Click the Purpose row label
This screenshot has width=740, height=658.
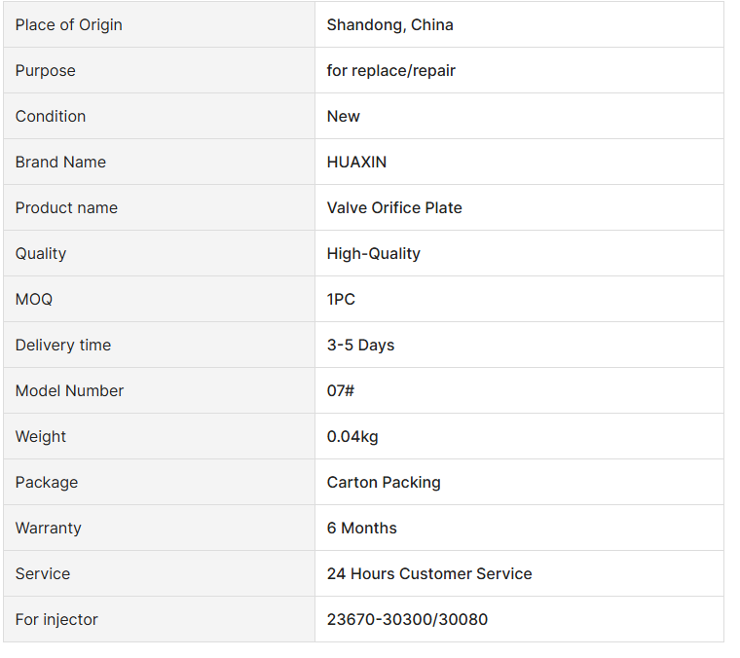(x=46, y=71)
